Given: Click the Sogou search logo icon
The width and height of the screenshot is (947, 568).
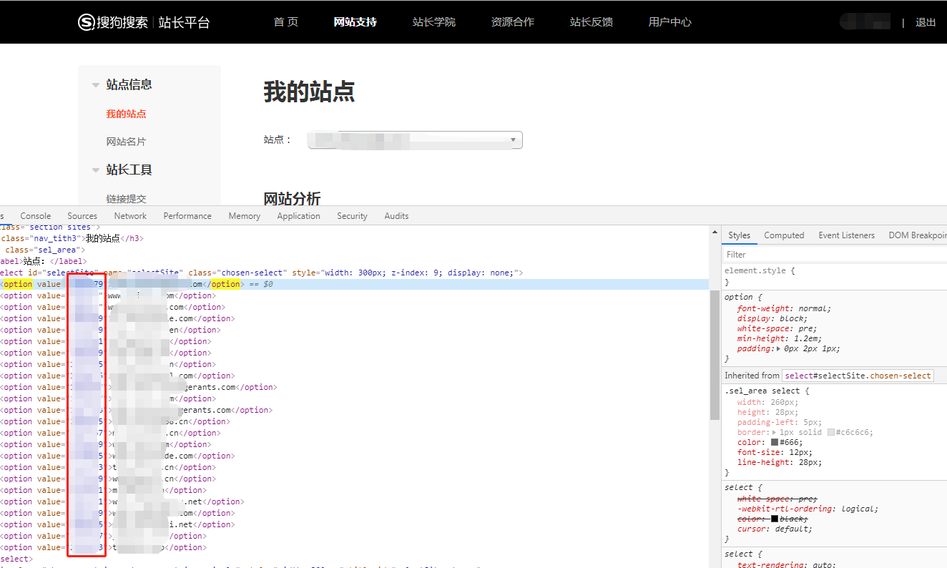Looking at the screenshot, I should (87, 22).
